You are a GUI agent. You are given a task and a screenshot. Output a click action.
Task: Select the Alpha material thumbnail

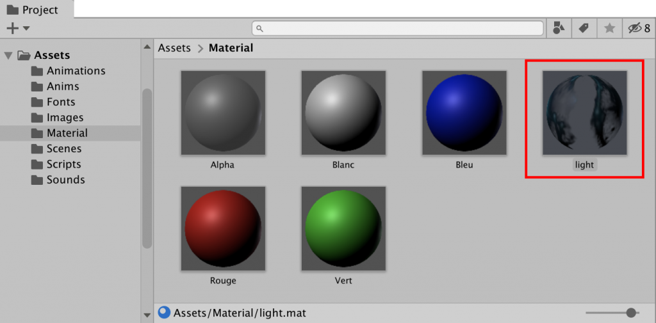(x=223, y=113)
